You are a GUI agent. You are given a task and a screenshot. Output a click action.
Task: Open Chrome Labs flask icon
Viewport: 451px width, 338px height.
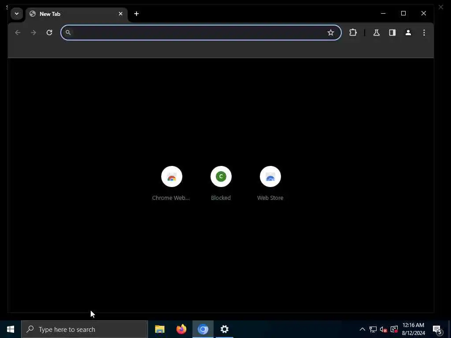click(x=377, y=33)
